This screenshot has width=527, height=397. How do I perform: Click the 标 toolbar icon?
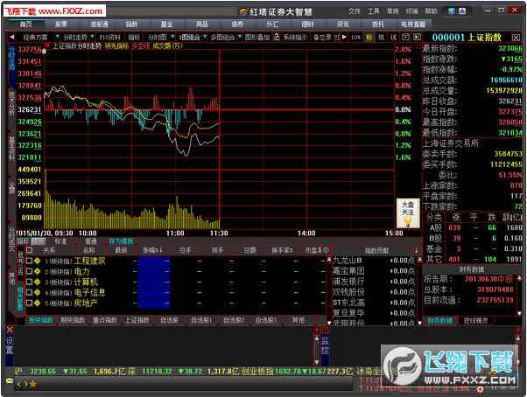coord(369,37)
